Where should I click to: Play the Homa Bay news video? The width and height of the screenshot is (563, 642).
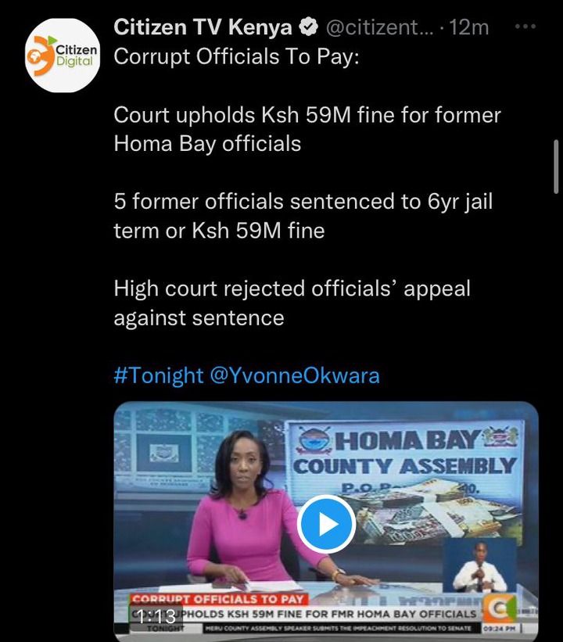tap(326, 524)
